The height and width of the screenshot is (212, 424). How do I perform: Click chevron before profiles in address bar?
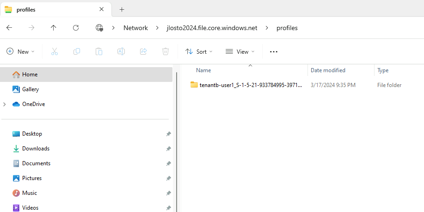click(x=267, y=28)
